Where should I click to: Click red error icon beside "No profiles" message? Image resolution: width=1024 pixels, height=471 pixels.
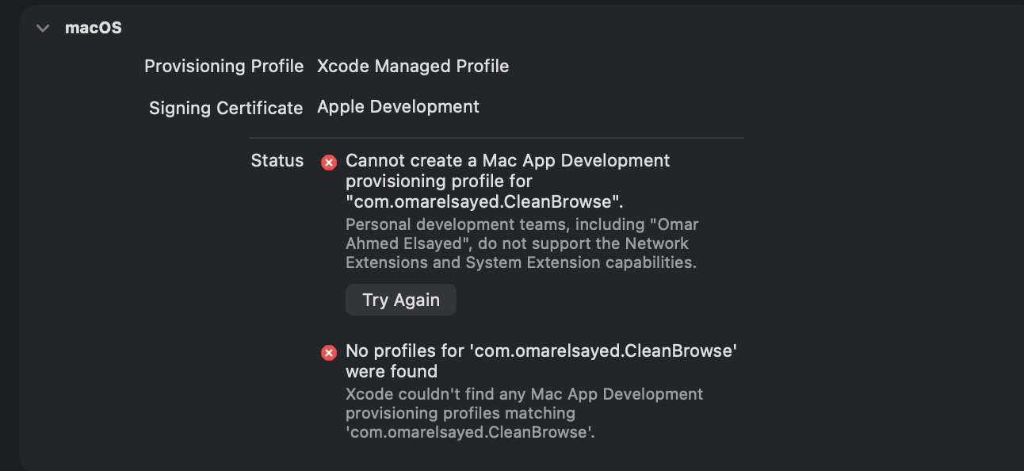329,353
